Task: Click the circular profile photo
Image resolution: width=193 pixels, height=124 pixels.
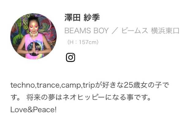Action: click(x=33, y=36)
